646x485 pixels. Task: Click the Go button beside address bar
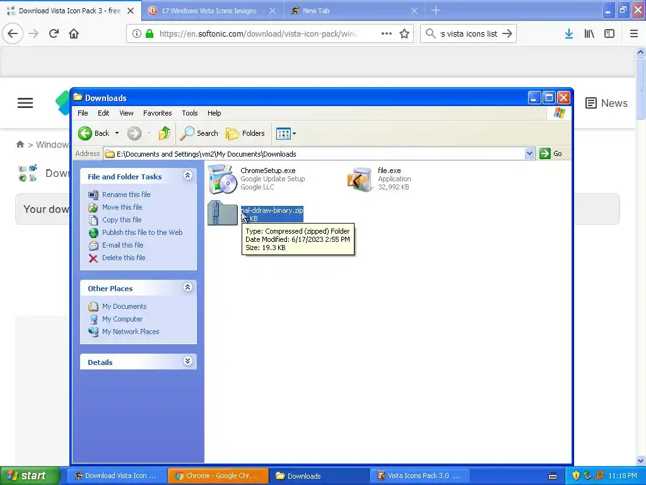pyautogui.click(x=551, y=153)
